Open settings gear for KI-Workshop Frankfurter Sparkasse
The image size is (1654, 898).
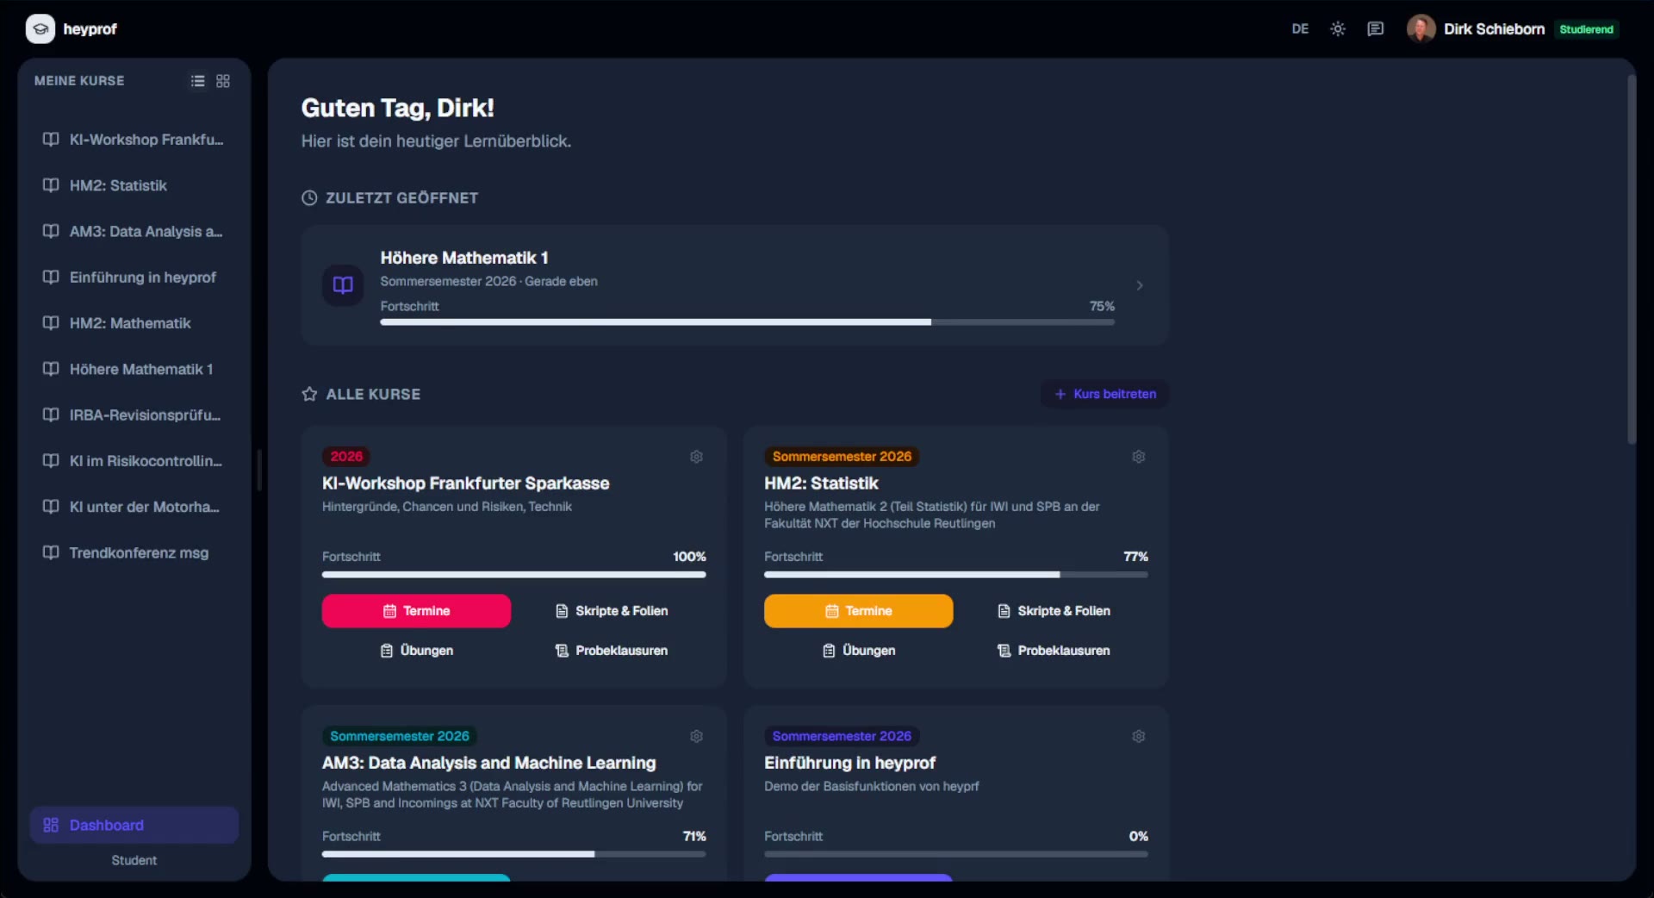click(x=696, y=457)
